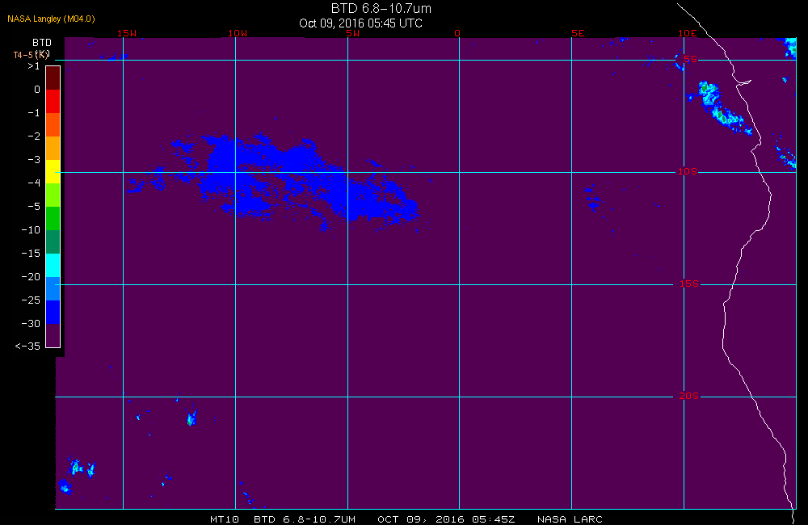Viewport: 808px width, 525px height.
Task: Click the <-35 scale value
Action: [x=27, y=346]
